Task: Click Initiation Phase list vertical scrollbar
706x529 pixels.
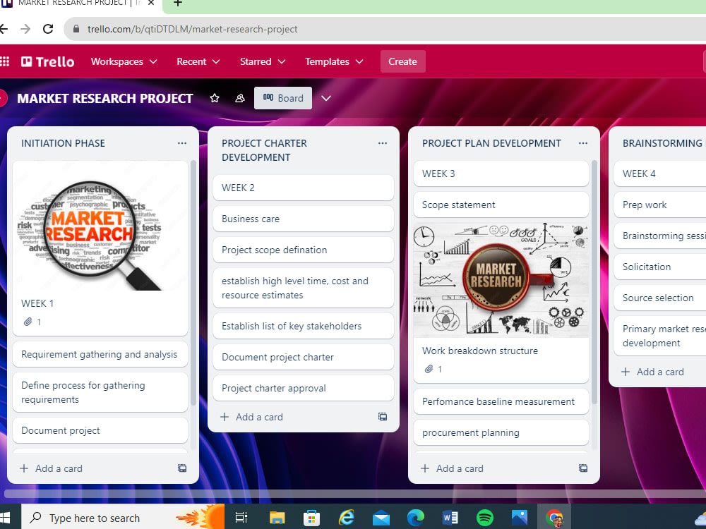Action: [193, 283]
